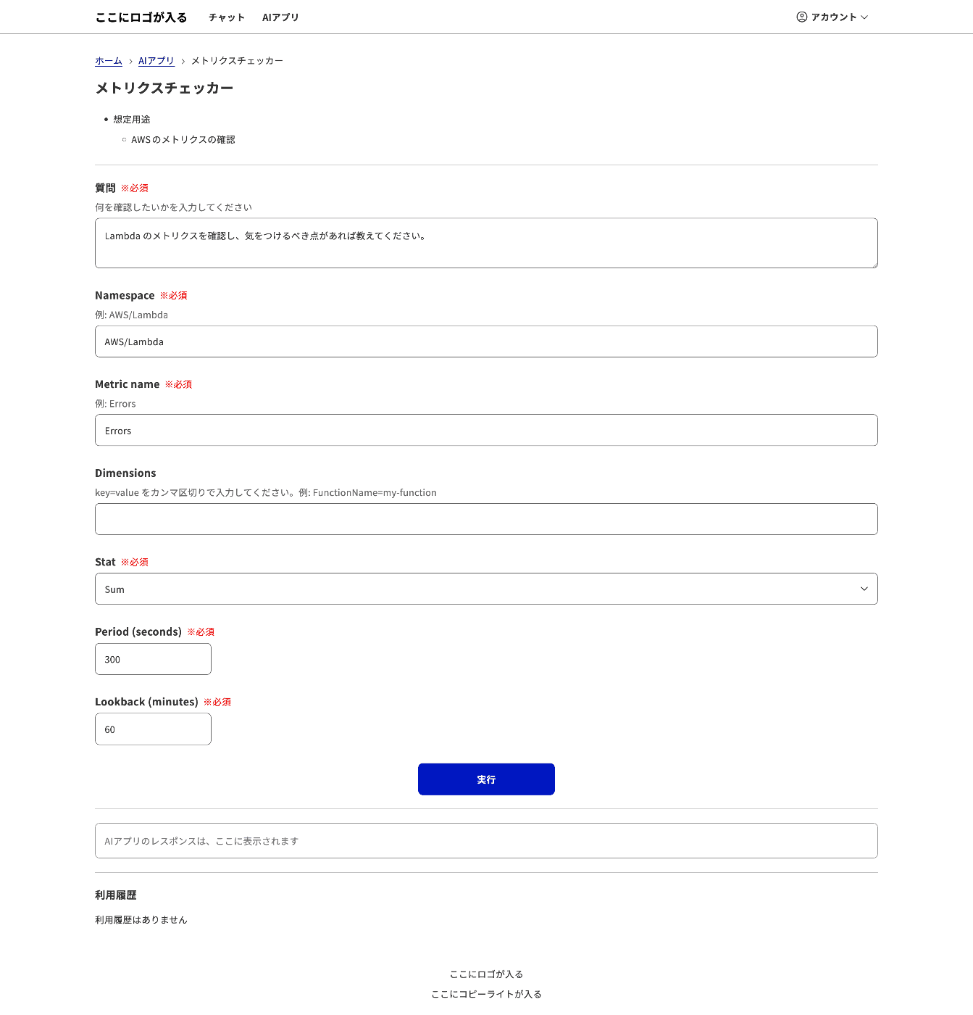The height and width of the screenshot is (1015, 973).
Task: Open the Stat dropdown showing Sum
Action: 486,589
